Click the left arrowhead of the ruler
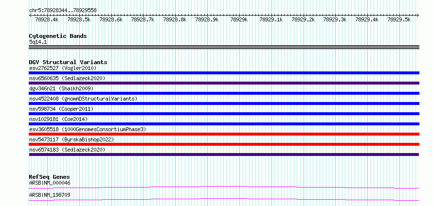 tap(30, 16)
